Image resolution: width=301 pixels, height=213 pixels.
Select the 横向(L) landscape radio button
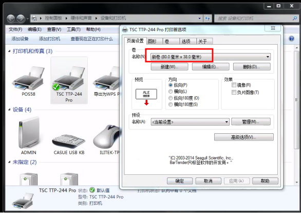pos(171,92)
